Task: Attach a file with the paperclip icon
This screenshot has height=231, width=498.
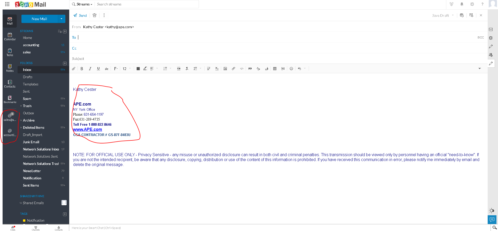Action: click(x=74, y=69)
